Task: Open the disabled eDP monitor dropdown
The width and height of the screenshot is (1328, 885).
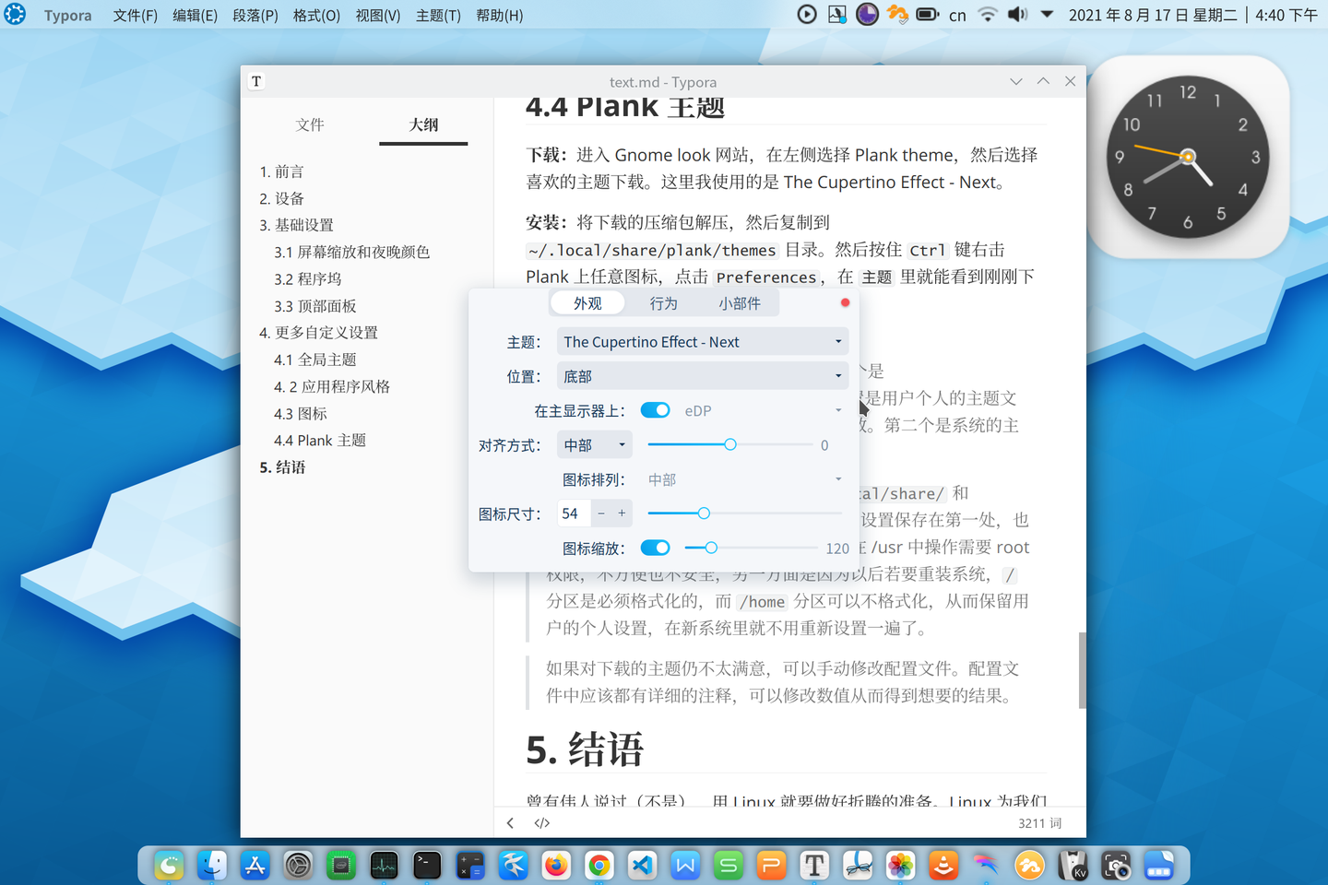Action: 764,410
